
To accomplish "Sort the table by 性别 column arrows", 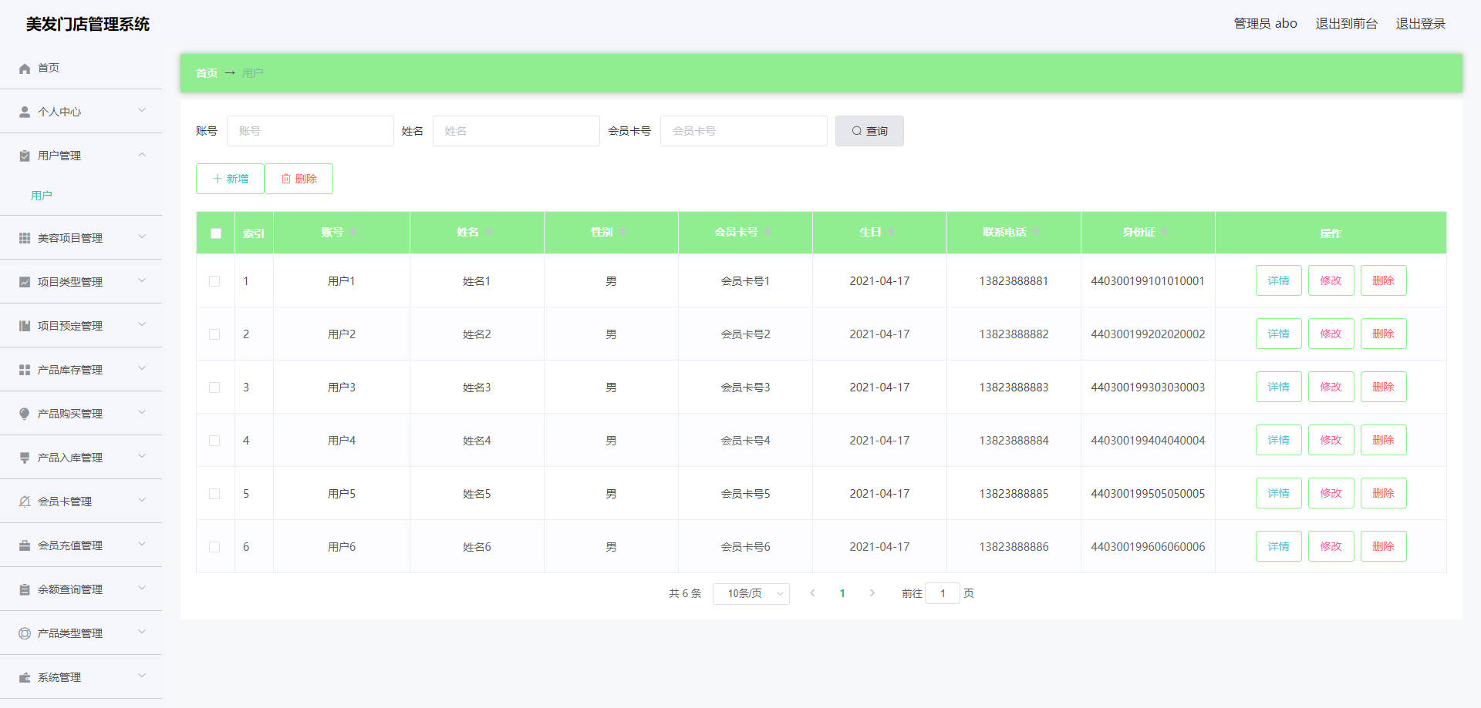I will [622, 233].
